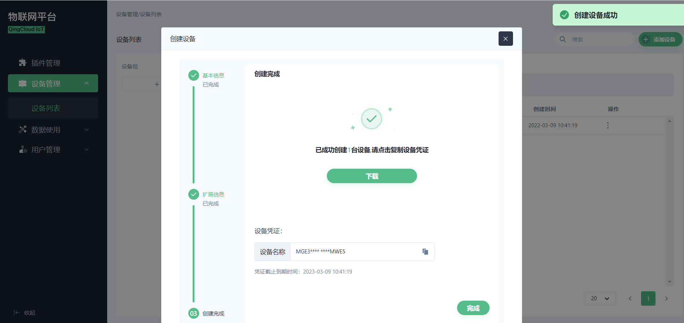Click the 扩展信息 step check icon
This screenshot has width=684, height=323.
[194, 194]
